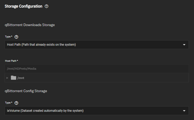Click help icon beside Downloads Storage Type label
The width and height of the screenshot is (194, 120).
16,37
